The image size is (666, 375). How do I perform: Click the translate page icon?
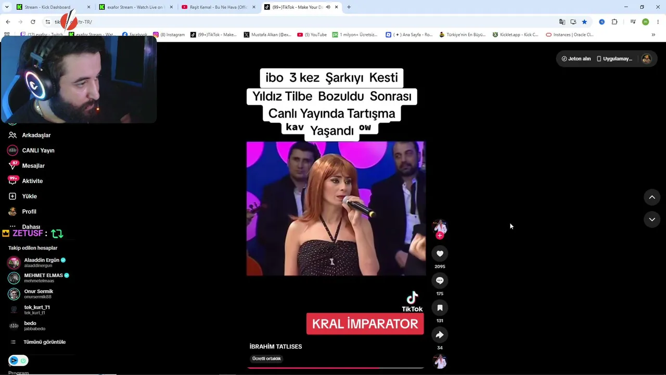coord(562,22)
